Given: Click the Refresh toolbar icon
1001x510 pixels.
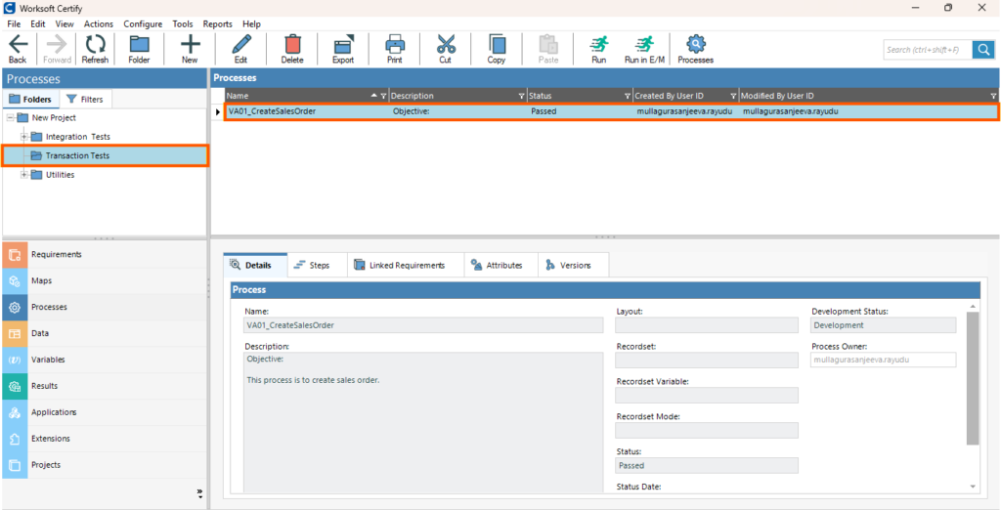Looking at the screenshot, I should click(x=95, y=49).
